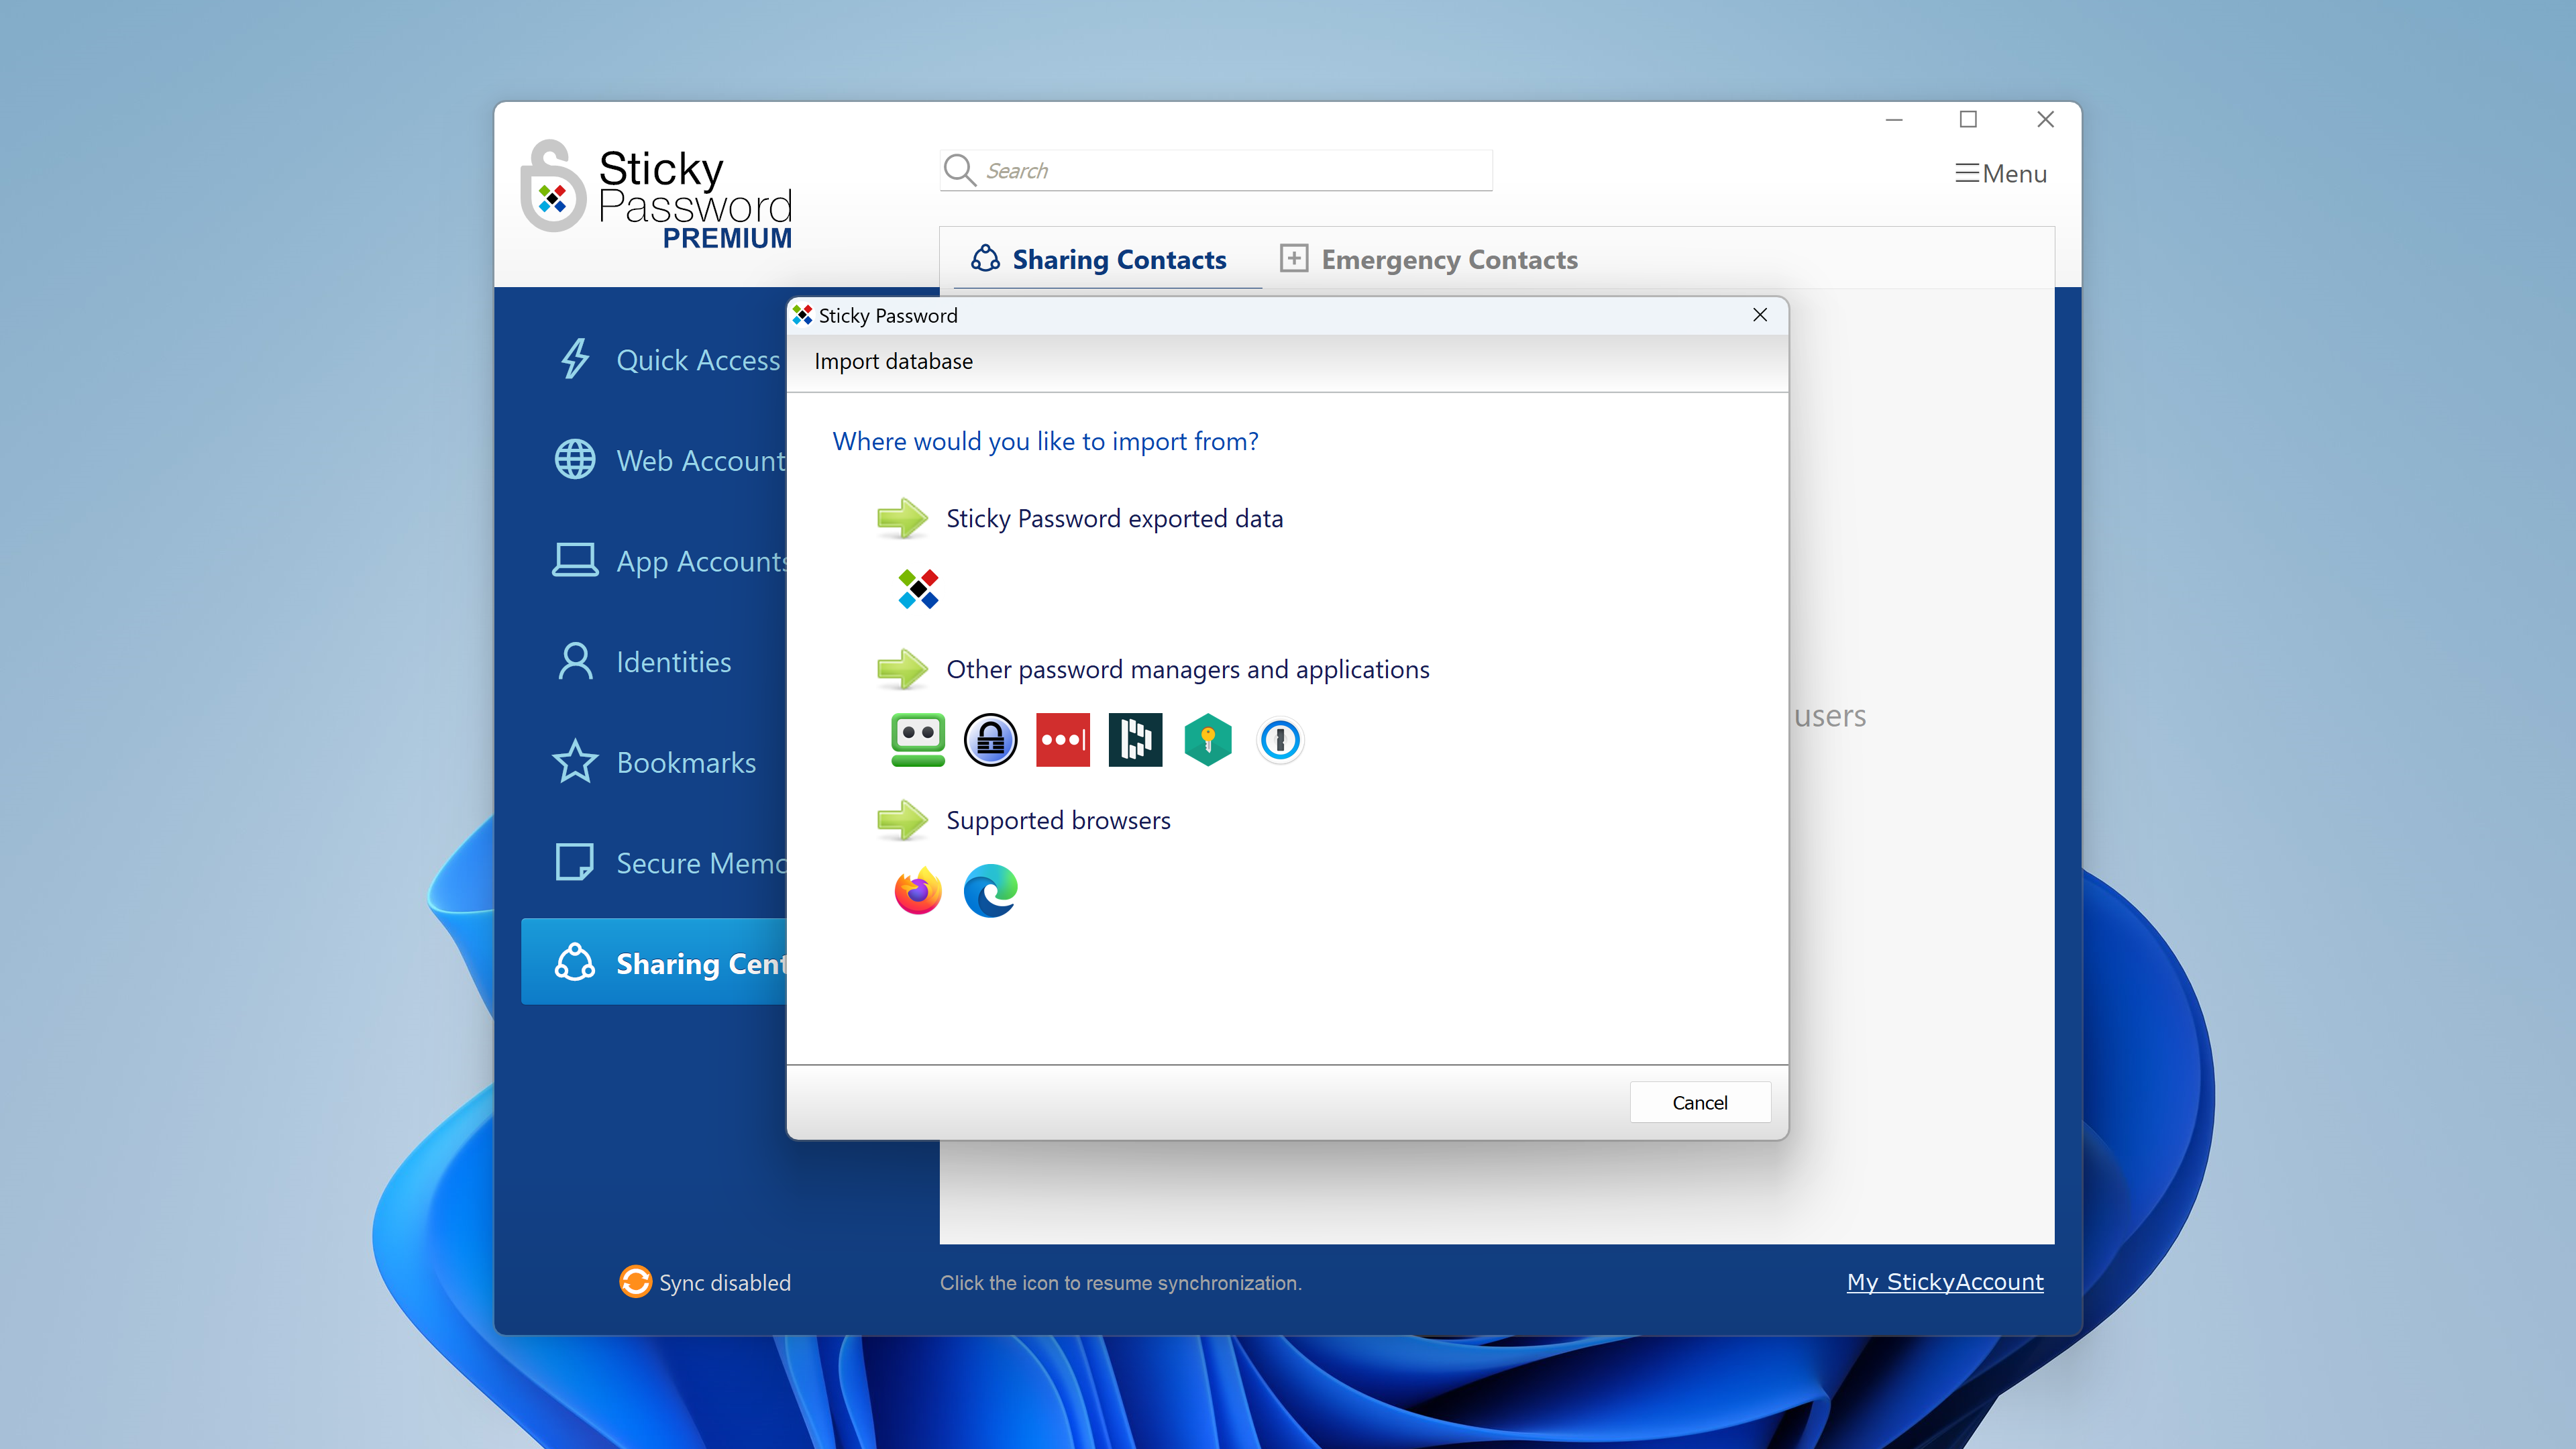
Task: Click the Bookmarks star icon
Action: click(x=575, y=761)
